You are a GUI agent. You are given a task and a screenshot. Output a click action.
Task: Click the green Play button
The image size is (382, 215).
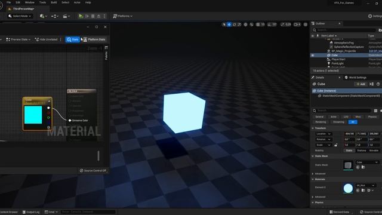pyautogui.click(x=81, y=16)
